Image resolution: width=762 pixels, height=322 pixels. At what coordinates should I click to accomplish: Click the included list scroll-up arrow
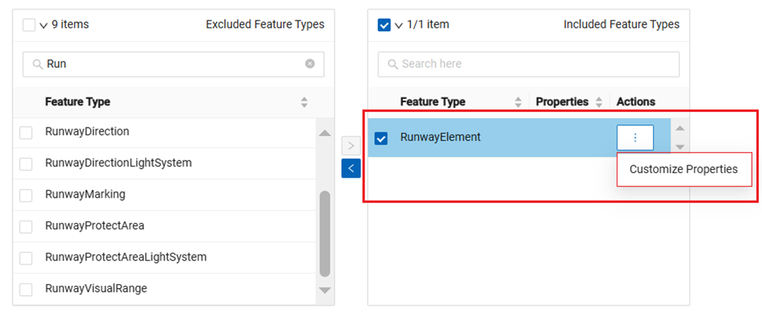pos(680,128)
